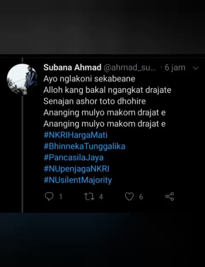Share the tweet using share icon
Screen dimensions: 205x267
click(170, 196)
